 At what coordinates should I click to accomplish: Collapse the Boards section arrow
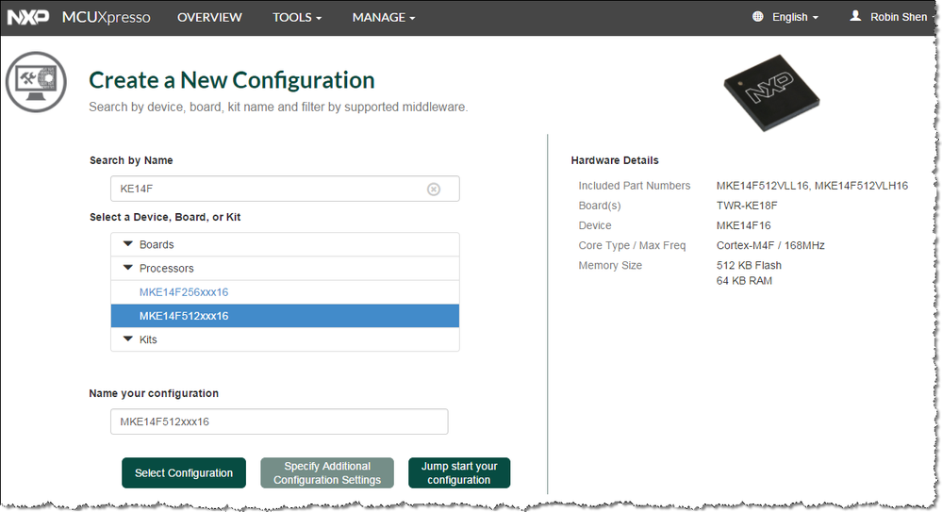[x=128, y=244]
